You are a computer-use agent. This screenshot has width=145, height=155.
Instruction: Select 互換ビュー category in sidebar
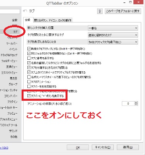pyautogui.click(x=12, y=67)
